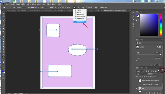Open the 正常 blend mode dropdown
This screenshot has height=94, width=165.
coord(142,74)
